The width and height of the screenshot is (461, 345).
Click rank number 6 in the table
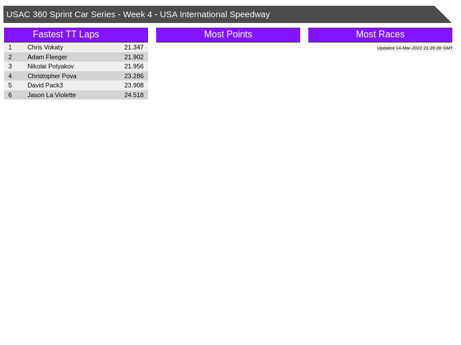click(x=10, y=95)
